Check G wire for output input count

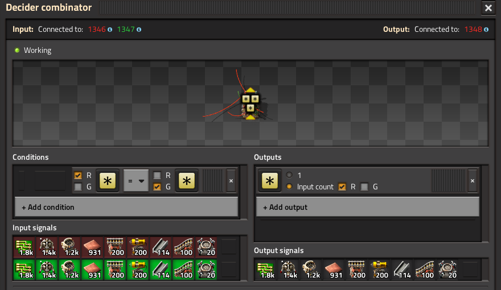(x=364, y=187)
